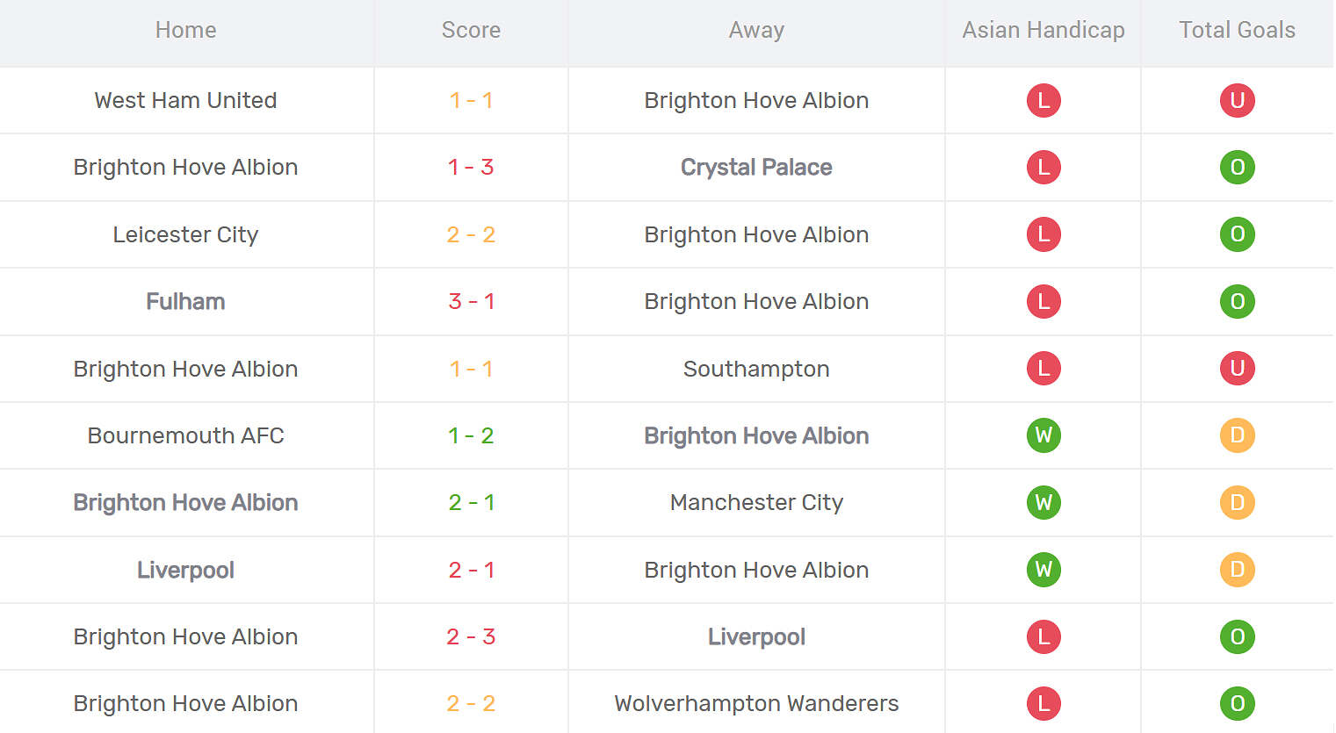Click yellow D badge in Bournemouth AFC row
The height and width of the screenshot is (733, 1336).
[x=1237, y=435]
